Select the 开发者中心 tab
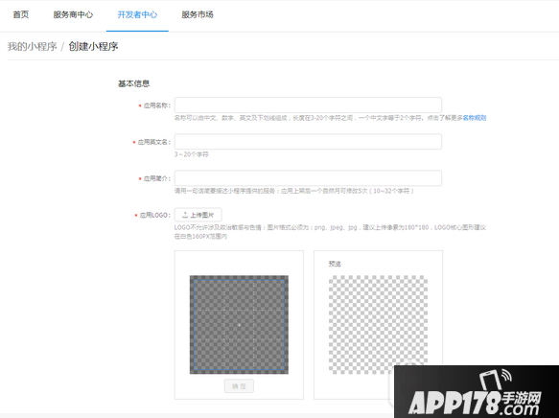This screenshot has height=418, width=559. tap(137, 14)
